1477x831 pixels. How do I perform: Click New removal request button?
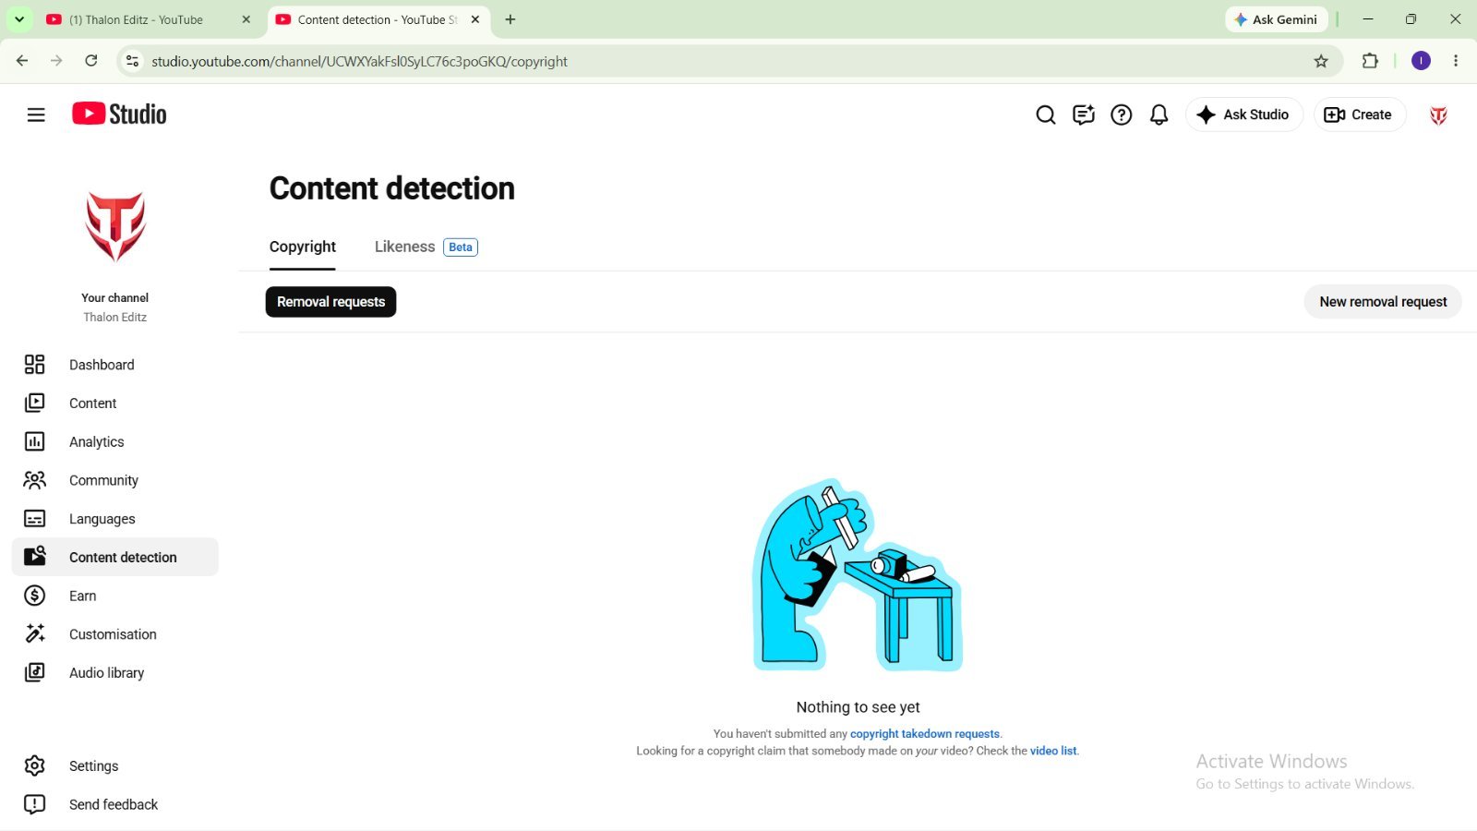(1383, 302)
